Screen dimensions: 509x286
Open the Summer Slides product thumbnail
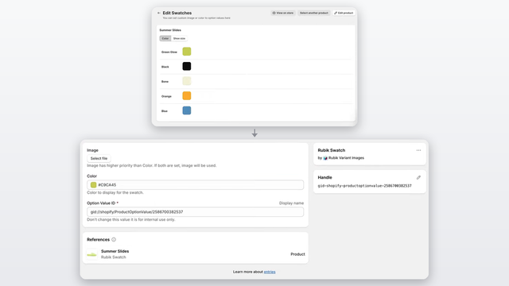pos(92,254)
